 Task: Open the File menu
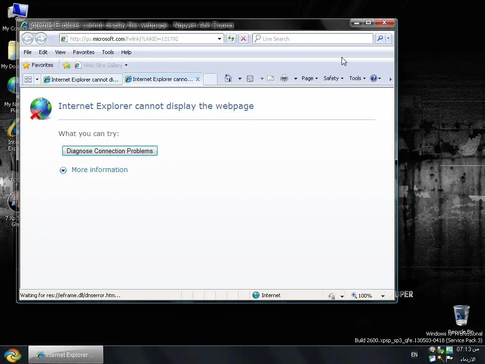pos(27,52)
